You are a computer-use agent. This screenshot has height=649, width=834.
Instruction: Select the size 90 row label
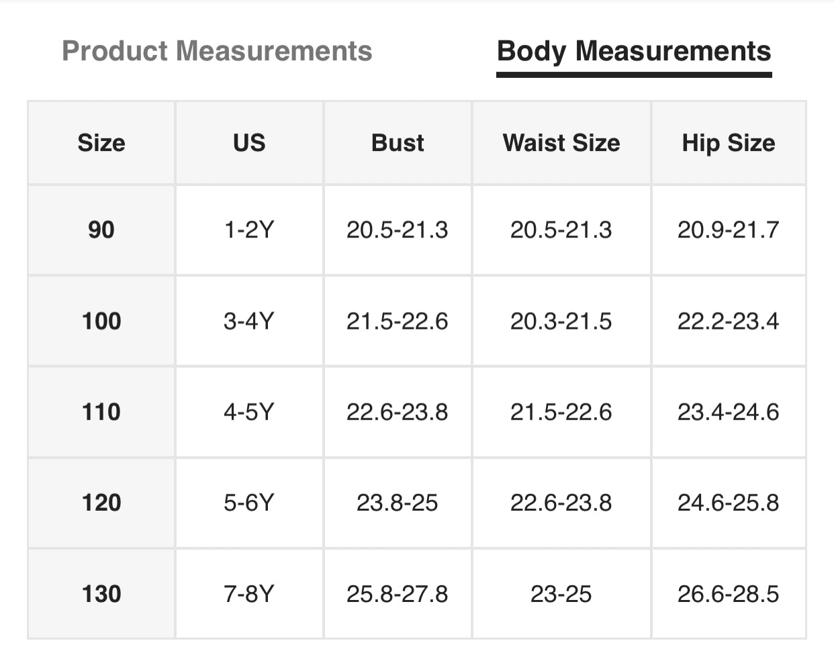[x=101, y=230]
